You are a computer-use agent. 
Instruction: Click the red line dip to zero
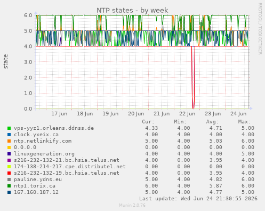tap(193, 77)
